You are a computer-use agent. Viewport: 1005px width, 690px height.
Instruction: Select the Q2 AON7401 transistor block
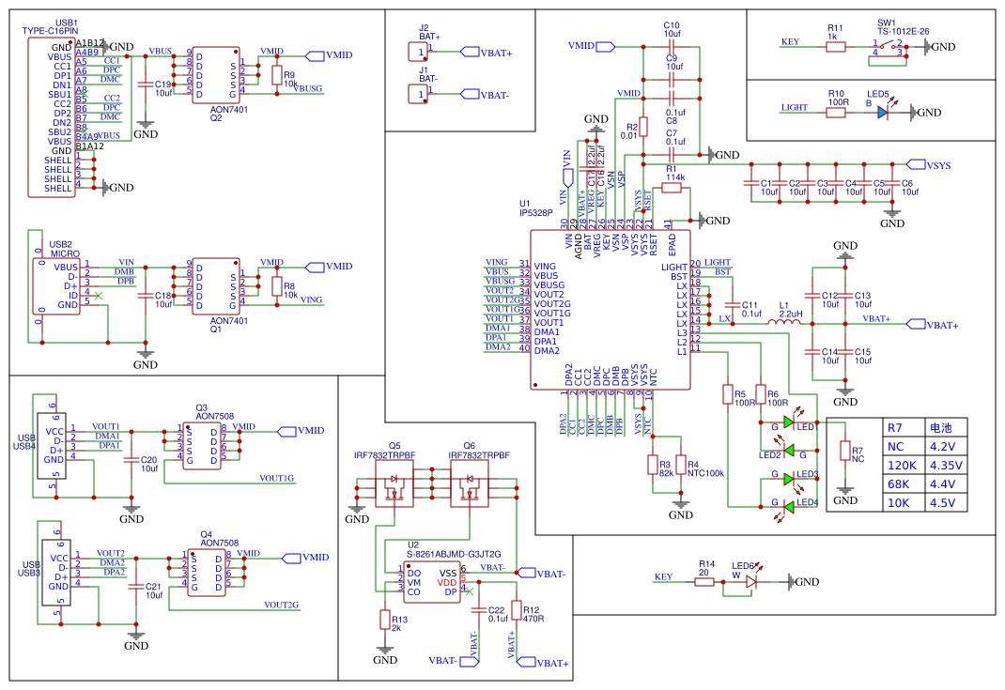[x=216, y=75]
